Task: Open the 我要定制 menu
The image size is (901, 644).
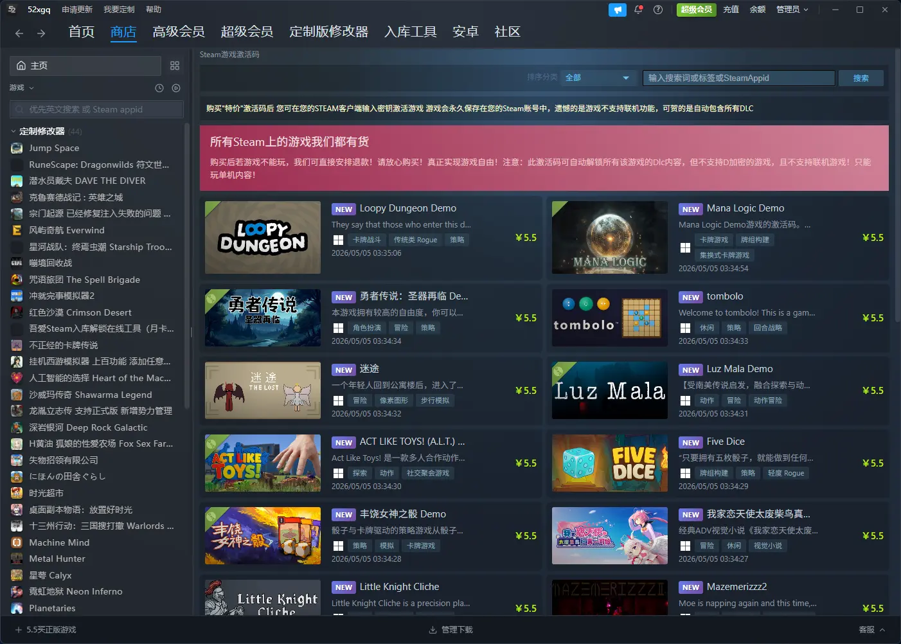Action: pos(119,10)
